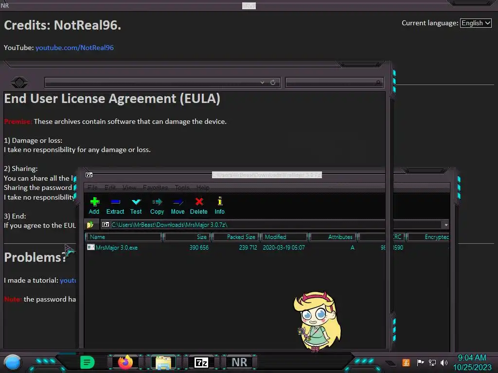Open the Action Center flag icon
This screenshot has height=373, width=498.
(420, 362)
